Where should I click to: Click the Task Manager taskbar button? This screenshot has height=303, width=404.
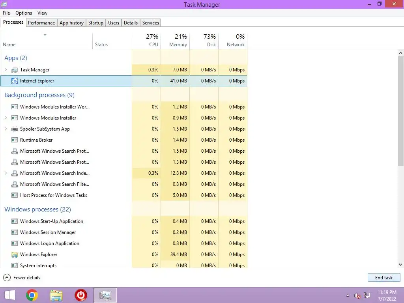click(105, 295)
